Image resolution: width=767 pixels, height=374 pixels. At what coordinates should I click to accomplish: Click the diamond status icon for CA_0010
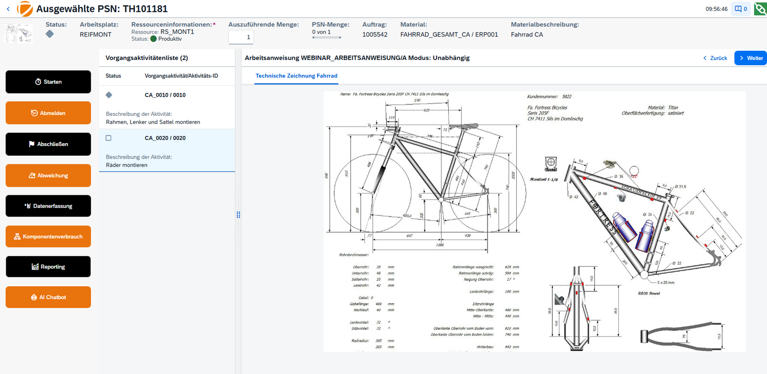click(109, 95)
